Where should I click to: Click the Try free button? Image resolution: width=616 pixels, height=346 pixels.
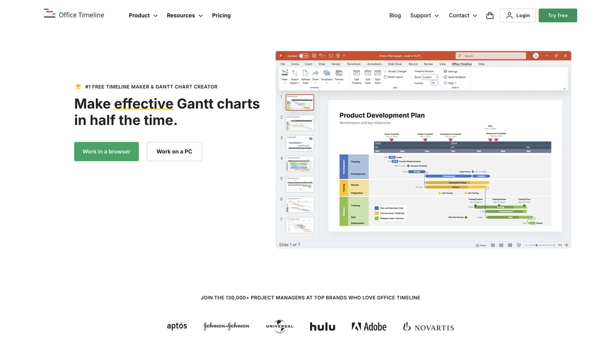(557, 15)
